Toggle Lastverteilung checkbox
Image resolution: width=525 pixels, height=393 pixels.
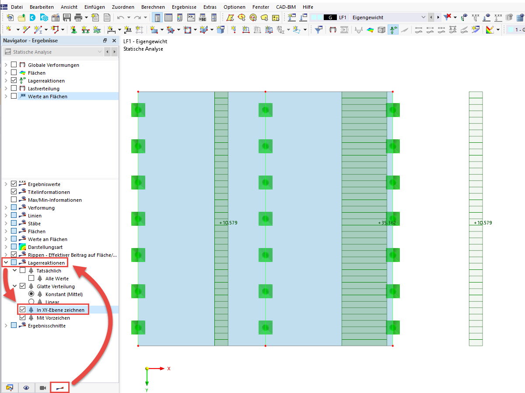tap(14, 88)
